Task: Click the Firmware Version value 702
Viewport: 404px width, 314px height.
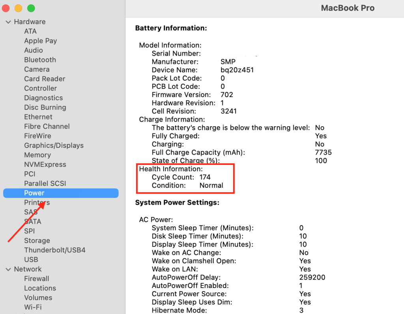Action: [227, 95]
